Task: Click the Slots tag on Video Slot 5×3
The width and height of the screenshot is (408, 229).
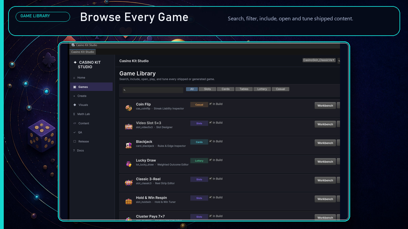Action: (x=199, y=123)
